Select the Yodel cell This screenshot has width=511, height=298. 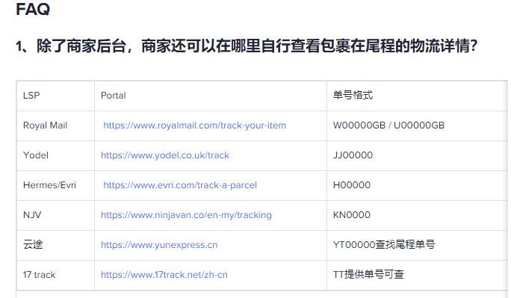click(x=56, y=155)
